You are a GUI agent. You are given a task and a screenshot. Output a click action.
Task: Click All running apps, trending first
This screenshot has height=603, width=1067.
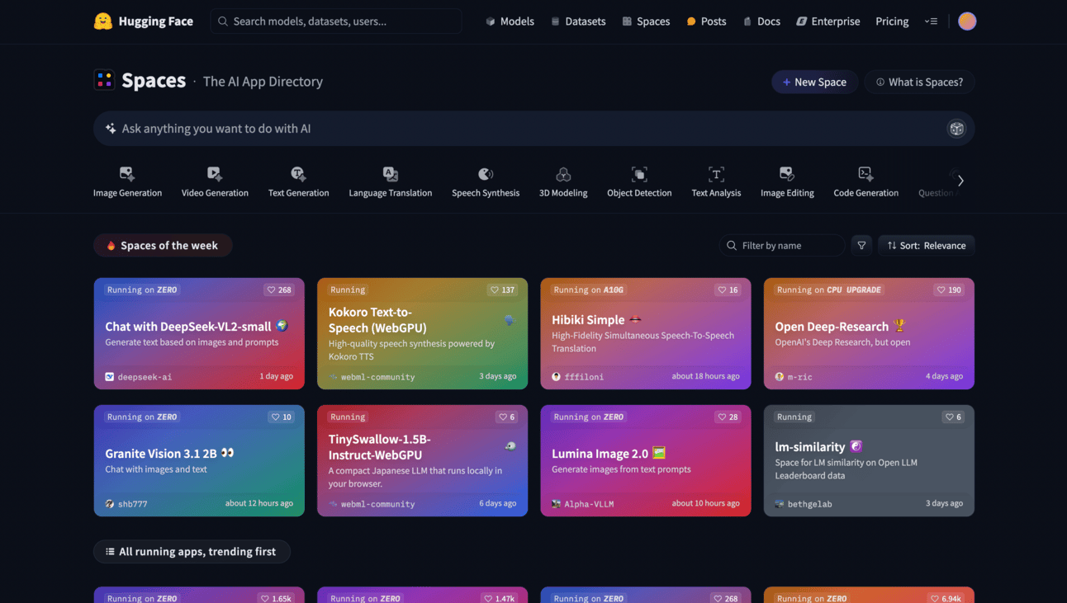pyautogui.click(x=192, y=552)
